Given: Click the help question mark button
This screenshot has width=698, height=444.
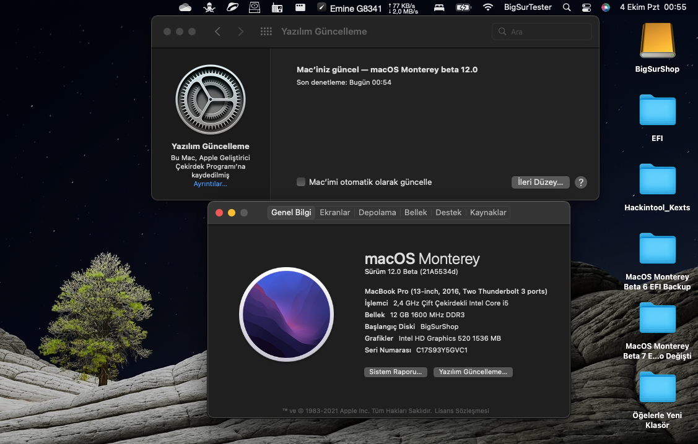Looking at the screenshot, I should tap(580, 182).
